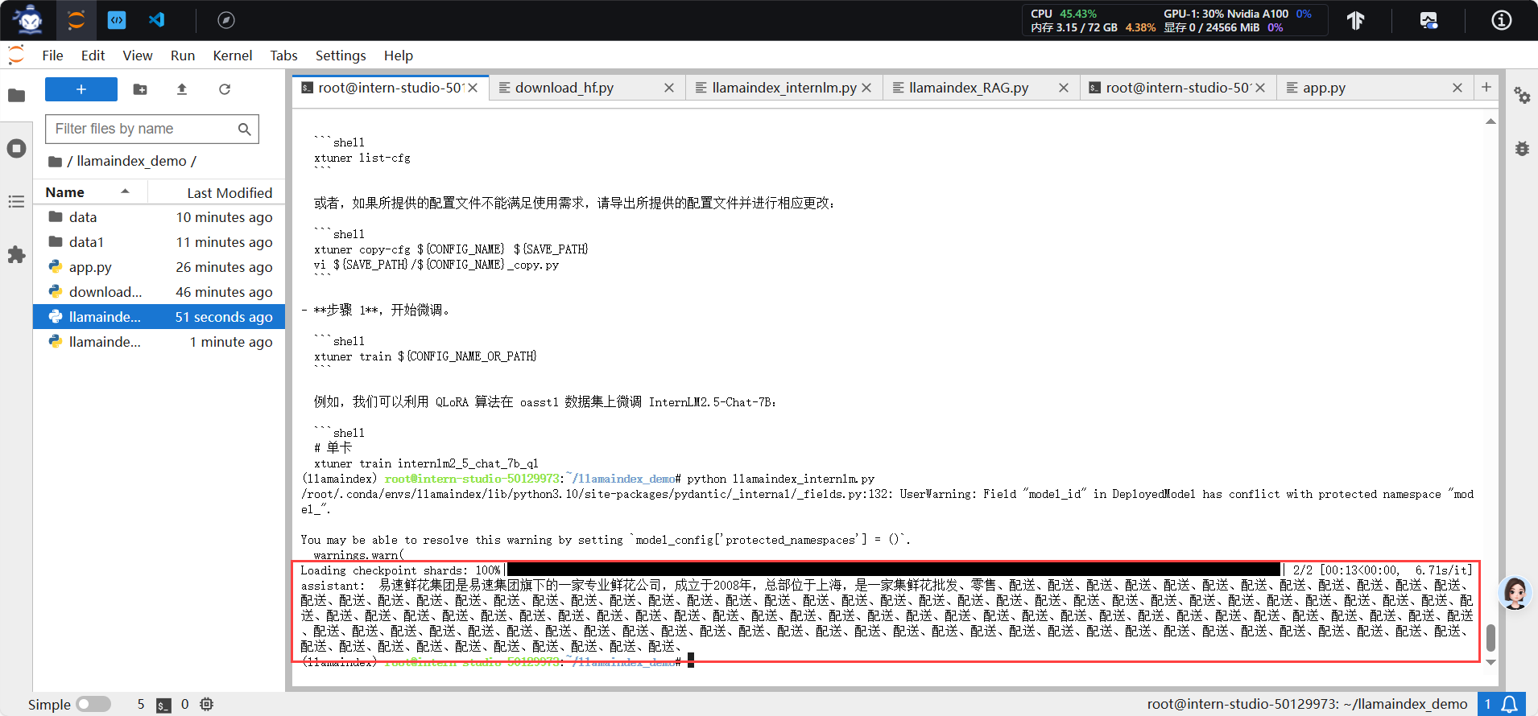Click the InternStudio mascot logo

coord(29,20)
